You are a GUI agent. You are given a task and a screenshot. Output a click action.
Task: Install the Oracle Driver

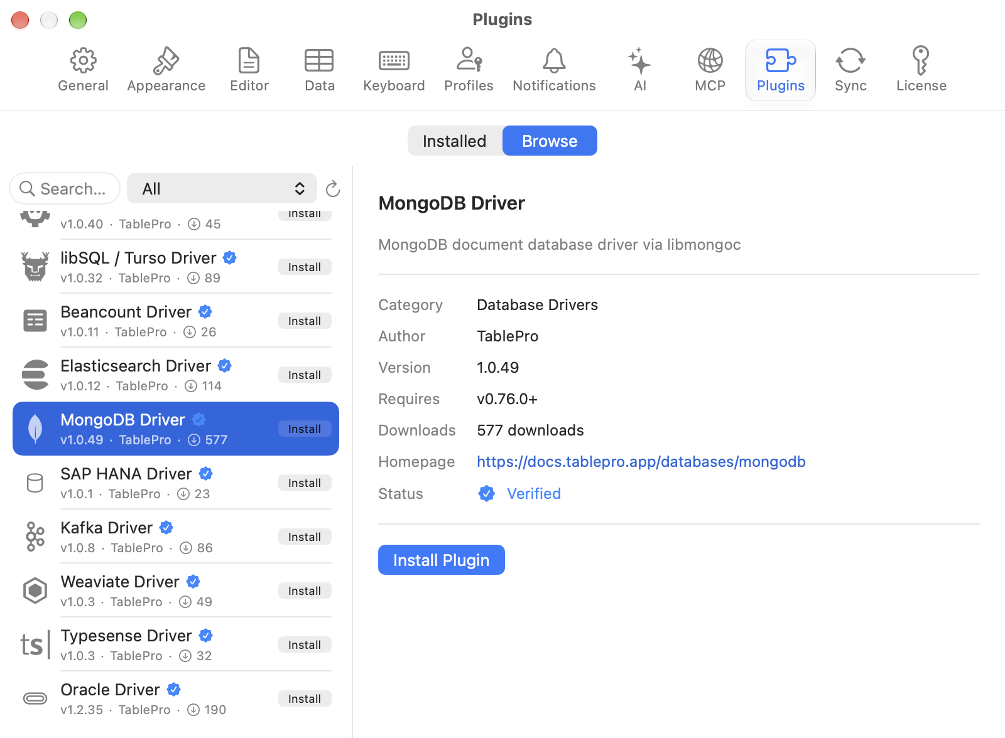pos(305,698)
